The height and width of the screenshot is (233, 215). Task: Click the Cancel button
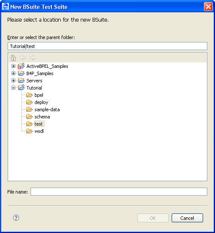[x=187, y=218]
